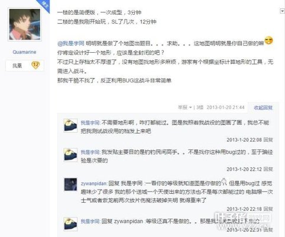The height and width of the screenshot is (237, 285).
Task: Open the zywanpidan username link
Action: [94, 184]
